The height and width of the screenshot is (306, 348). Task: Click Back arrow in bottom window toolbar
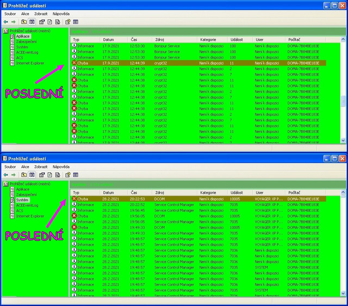coord(6,175)
